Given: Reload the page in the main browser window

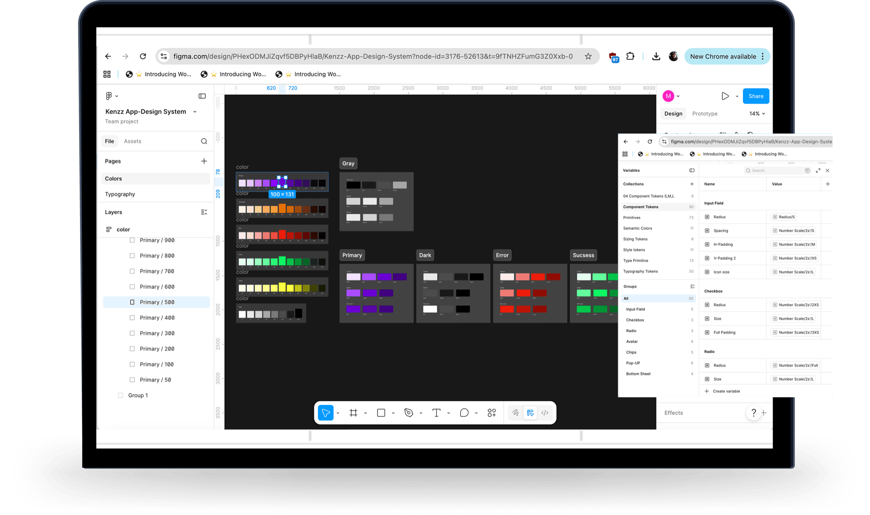Looking at the screenshot, I should click(143, 56).
